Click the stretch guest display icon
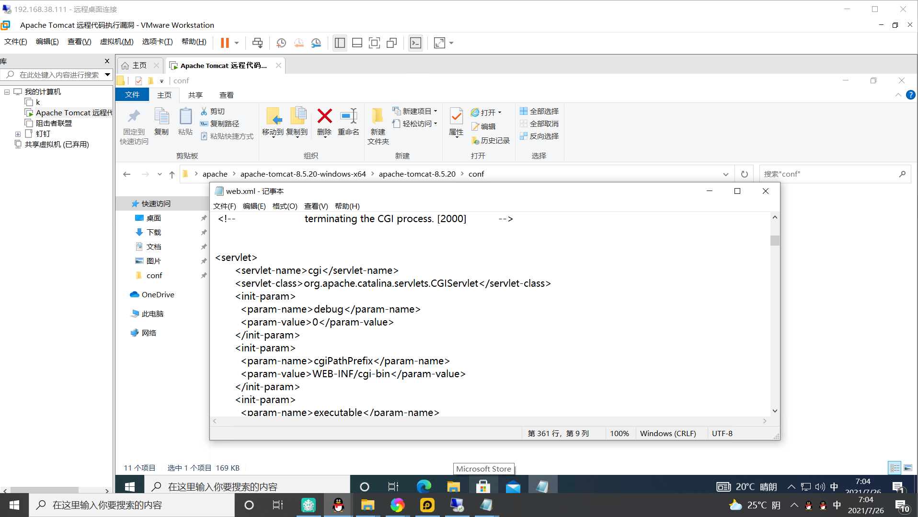The width and height of the screenshot is (918, 517). click(x=439, y=43)
